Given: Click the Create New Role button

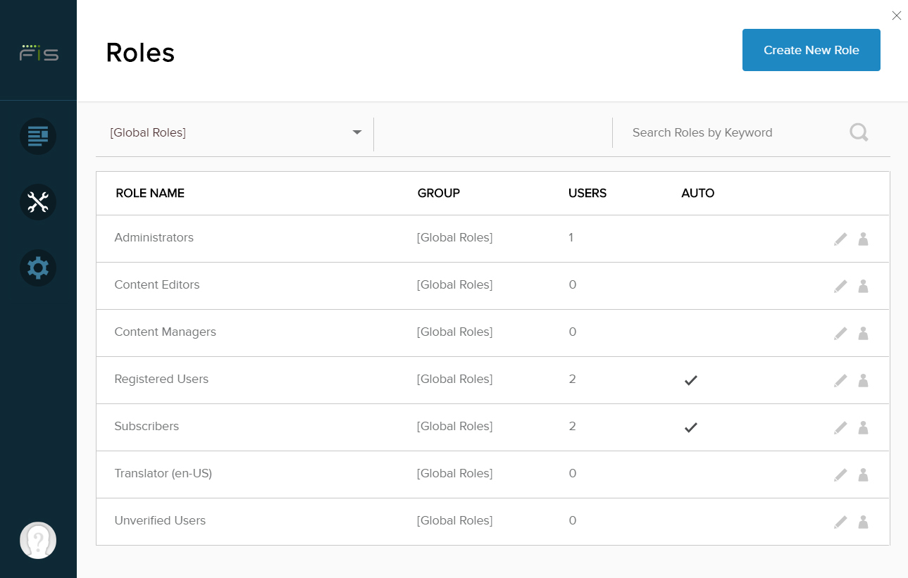Looking at the screenshot, I should (x=811, y=50).
